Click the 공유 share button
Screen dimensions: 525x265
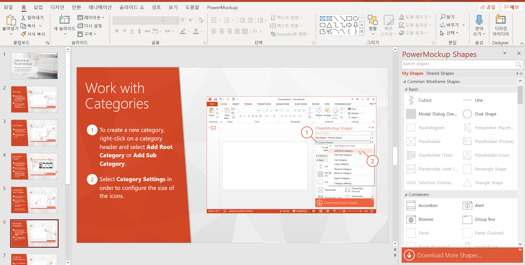click(488, 7)
